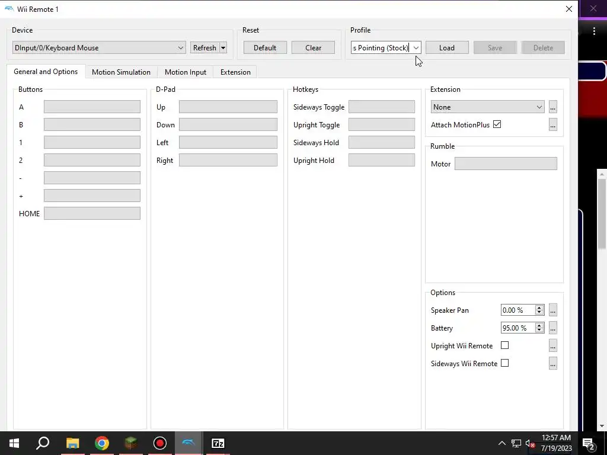Image resolution: width=607 pixels, height=455 pixels.
Task: Increase Speaker Pan with up stepper
Action: coord(539,307)
